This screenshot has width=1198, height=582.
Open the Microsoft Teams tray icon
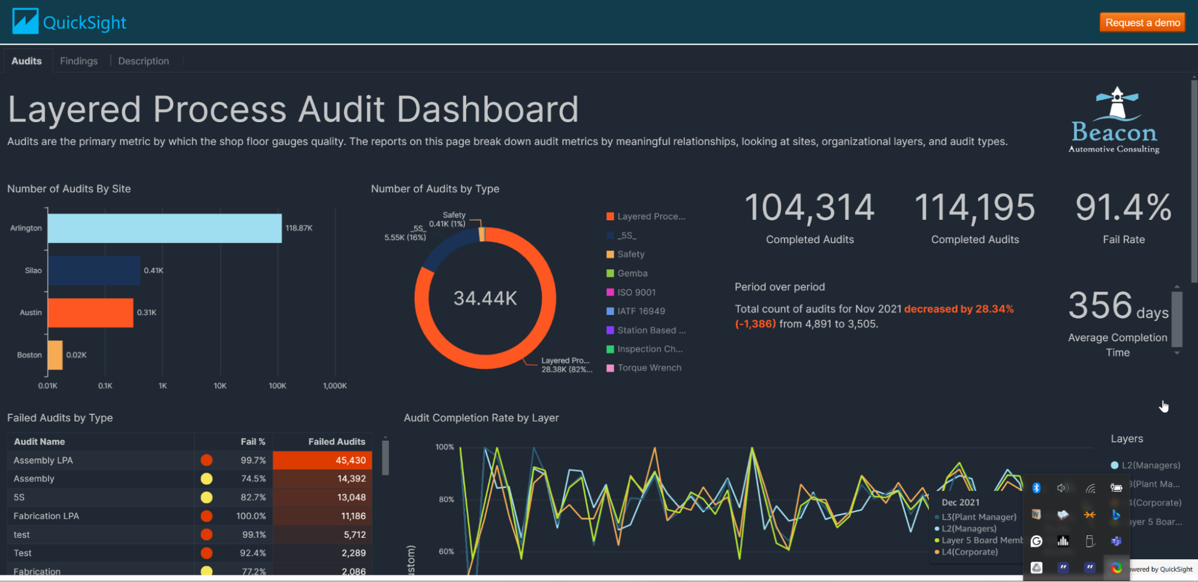1116,541
